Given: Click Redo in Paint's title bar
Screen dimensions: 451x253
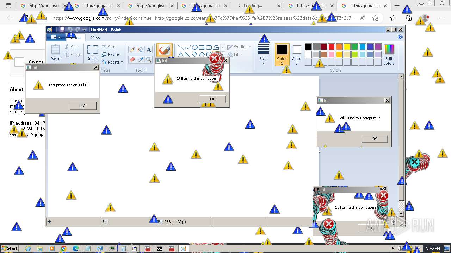Looking at the screenshot, I should tap(77, 30).
